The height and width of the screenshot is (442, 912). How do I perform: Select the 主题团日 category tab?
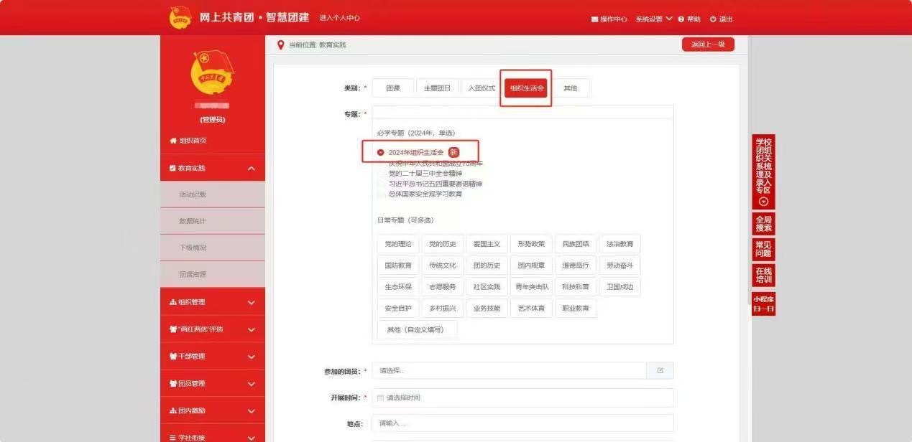click(437, 88)
